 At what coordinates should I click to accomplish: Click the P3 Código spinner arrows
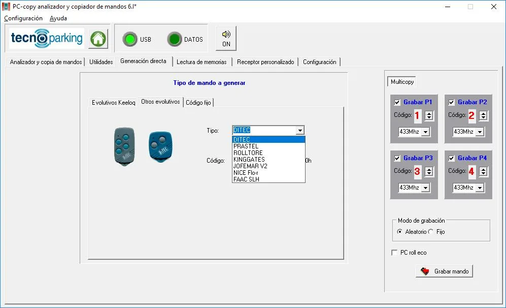click(429, 172)
